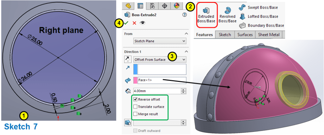Switch to the Sketch tab

click(225, 35)
